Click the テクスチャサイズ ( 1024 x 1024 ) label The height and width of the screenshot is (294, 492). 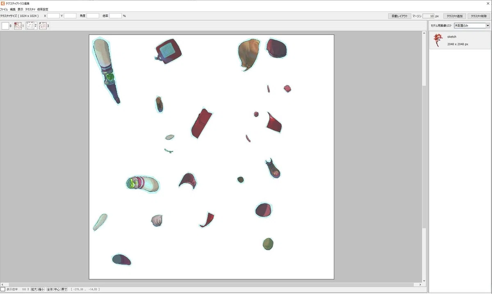(19, 16)
